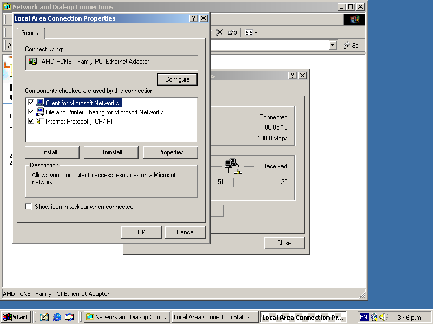Screen dimensions: 433x324
Task: Select the Client for Microsoft Networks item
Action: pos(82,103)
